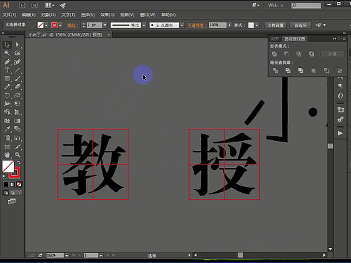
Task: Select the Magic Wand tool
Action: click(x=7, y=53)
